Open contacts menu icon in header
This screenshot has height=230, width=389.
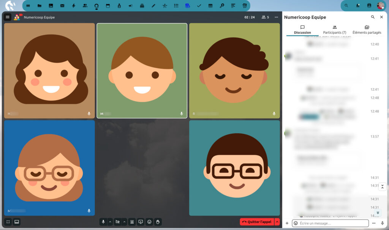[x=369, y=5]
